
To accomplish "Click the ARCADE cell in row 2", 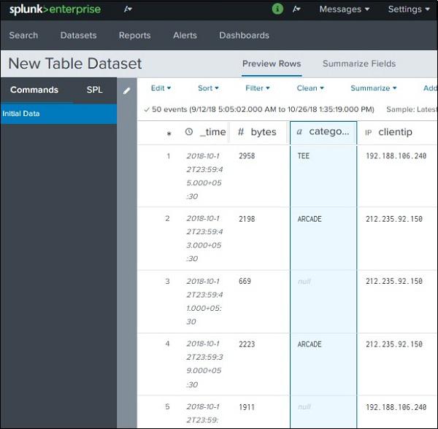I will [x=310, y=219].
